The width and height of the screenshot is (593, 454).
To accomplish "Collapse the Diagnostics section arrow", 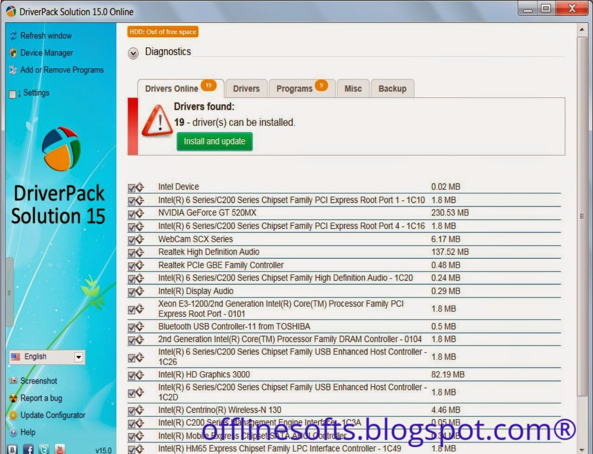I will click(133, 53).
